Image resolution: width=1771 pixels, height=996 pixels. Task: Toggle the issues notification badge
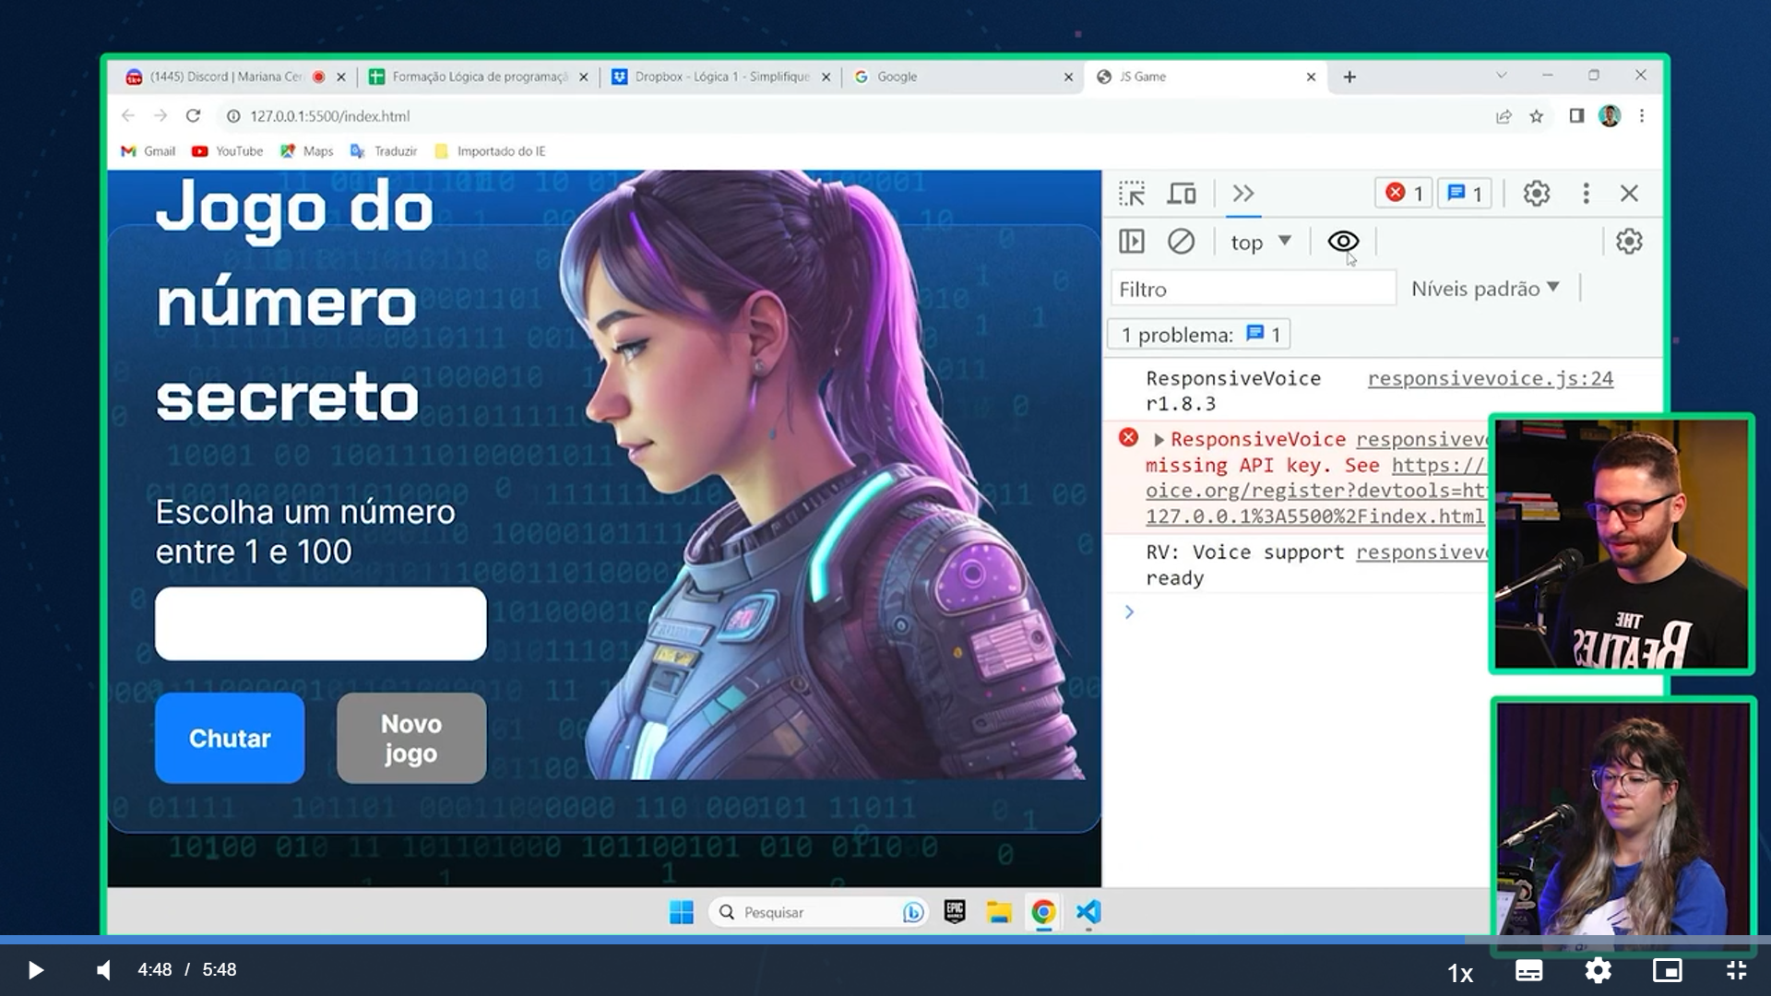coord(1465,194)
